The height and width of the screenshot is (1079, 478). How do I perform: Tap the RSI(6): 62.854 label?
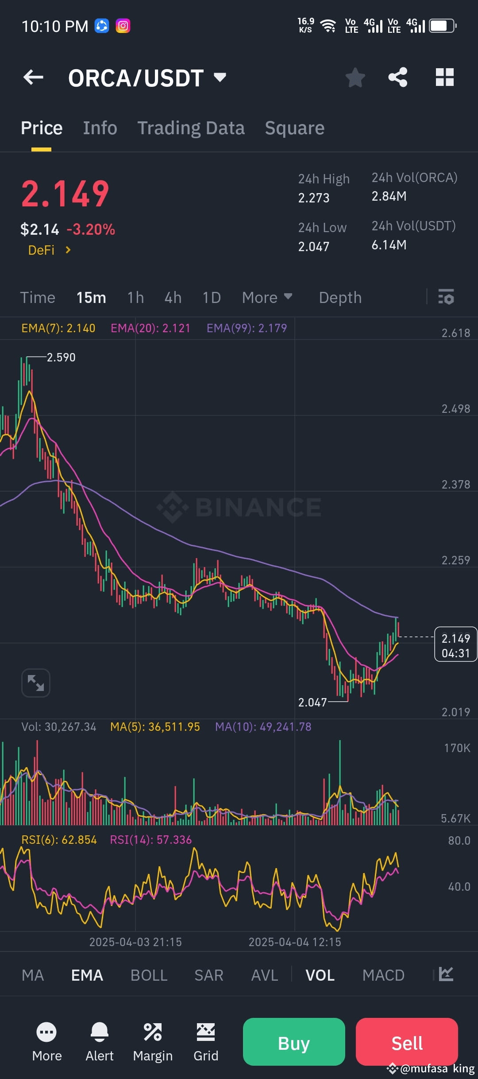coord(59,840)
